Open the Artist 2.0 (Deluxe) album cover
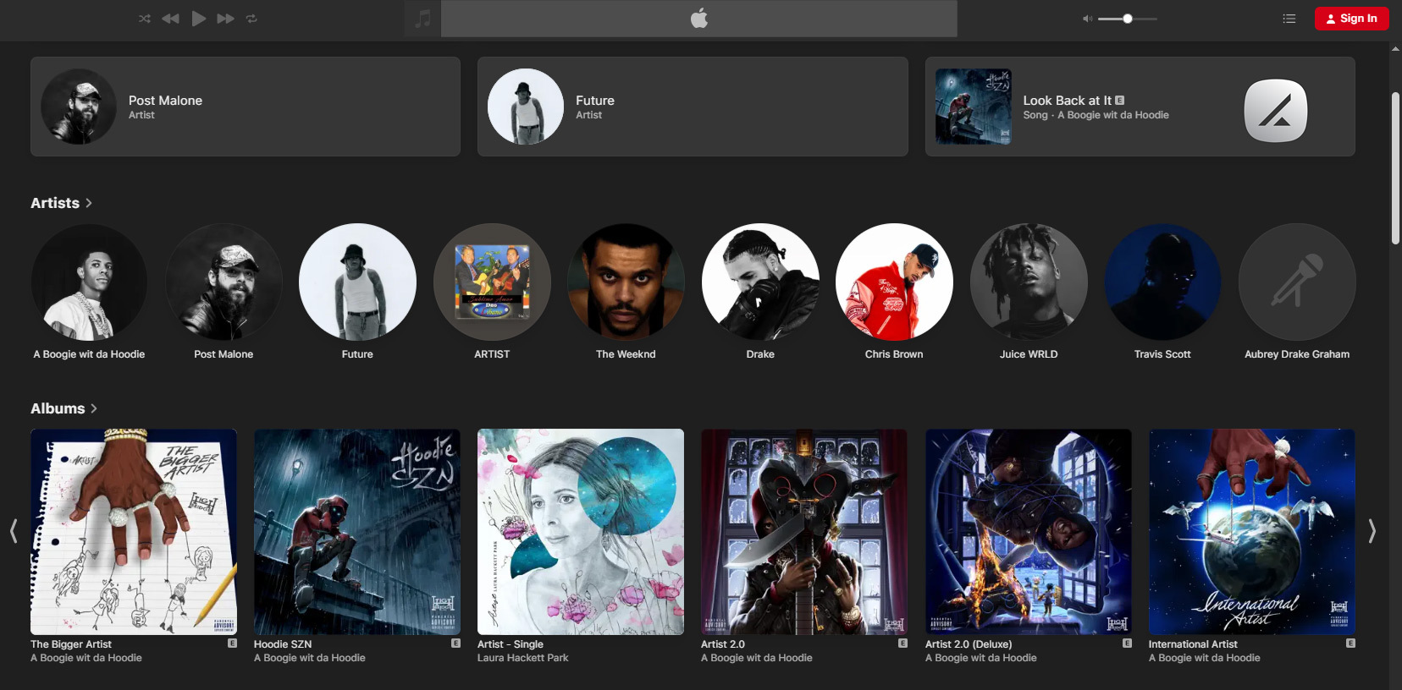Viewport: 1402px width, 690px height. (x=1029, y=532)
